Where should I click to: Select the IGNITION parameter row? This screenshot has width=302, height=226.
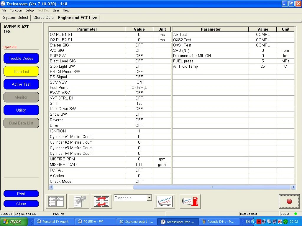pos(110,131)
